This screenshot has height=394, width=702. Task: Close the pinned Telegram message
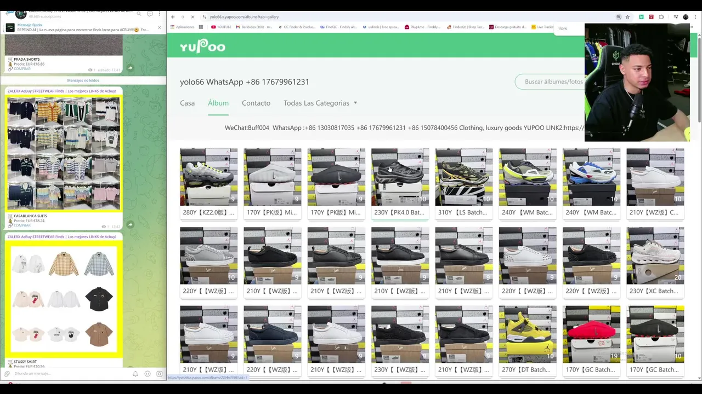(160, 27)
